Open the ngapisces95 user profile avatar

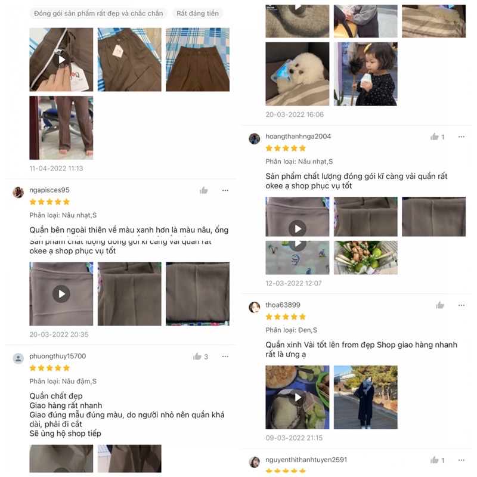(x=18, y=192)
